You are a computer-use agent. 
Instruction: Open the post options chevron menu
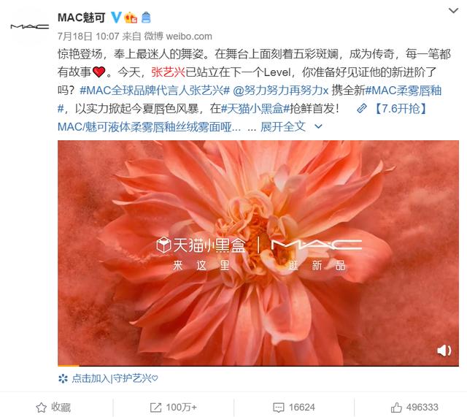pyautogui.click(x=453, y=11)
